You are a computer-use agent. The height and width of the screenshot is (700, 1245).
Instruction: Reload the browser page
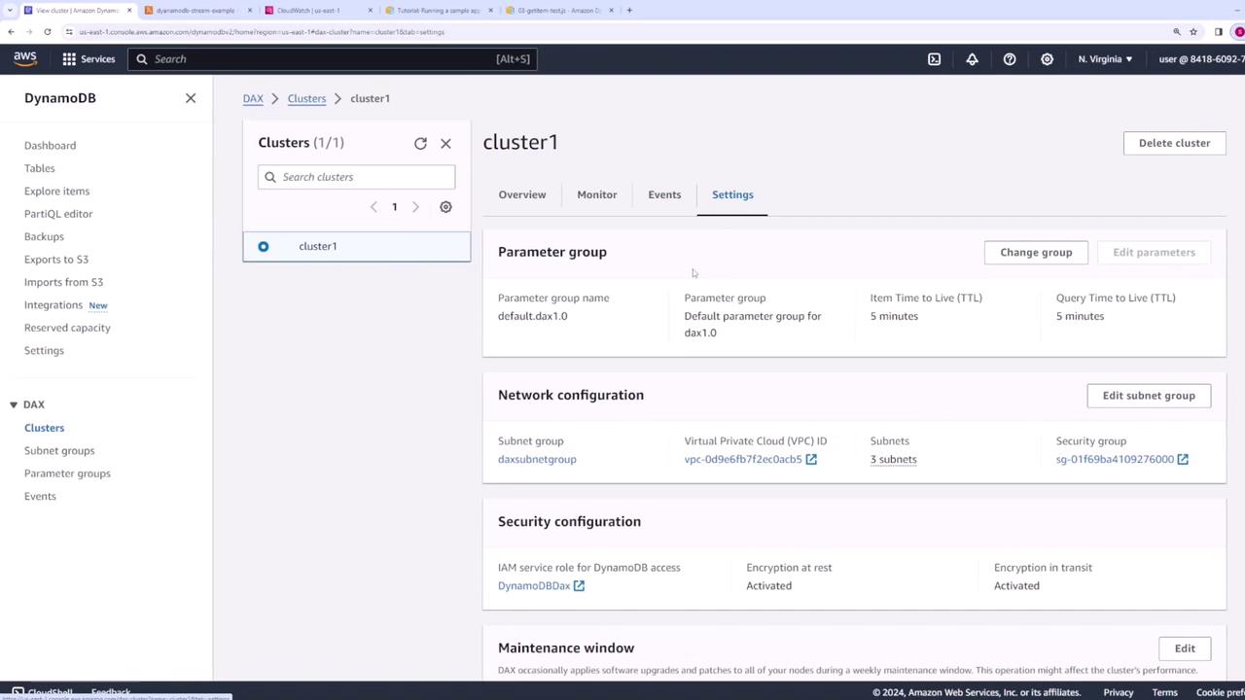point(47,32)
